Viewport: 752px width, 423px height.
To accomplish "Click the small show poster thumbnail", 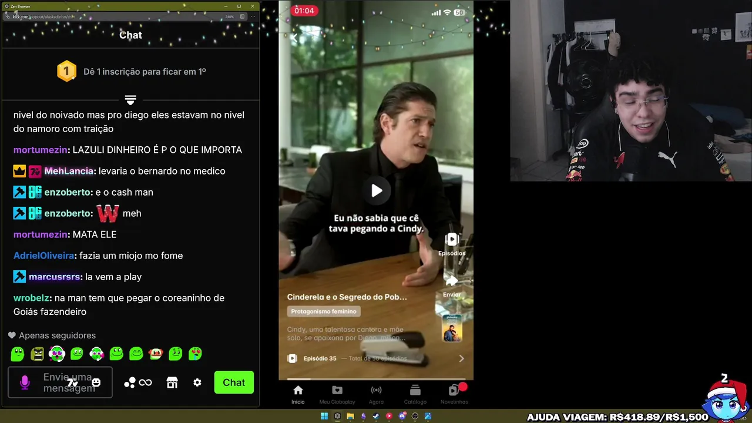I will click(452, 328).
